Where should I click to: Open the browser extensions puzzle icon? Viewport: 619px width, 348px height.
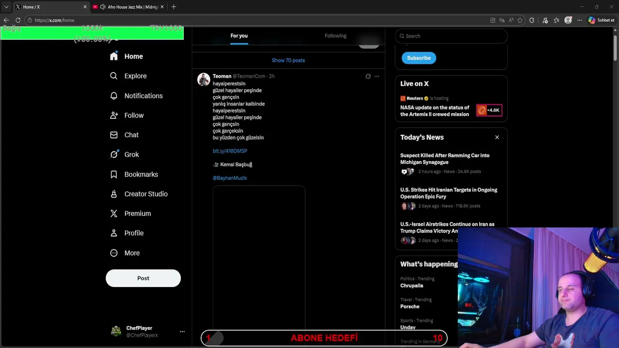click(x=532, y=20)
